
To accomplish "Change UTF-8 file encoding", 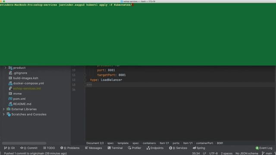I will click(x=213, y=153).
